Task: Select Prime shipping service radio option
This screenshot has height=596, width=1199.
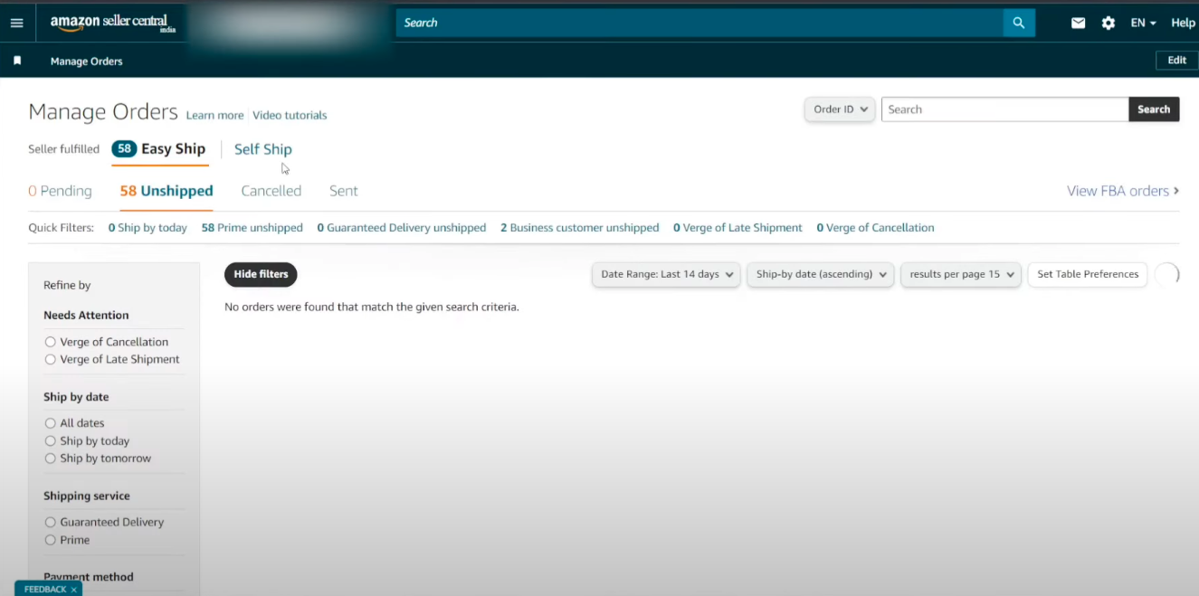Action: click(x=51, y=540)
